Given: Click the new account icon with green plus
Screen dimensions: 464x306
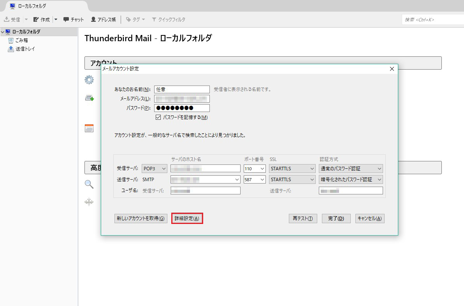Looking at the screenshot, I should point(90,98).
